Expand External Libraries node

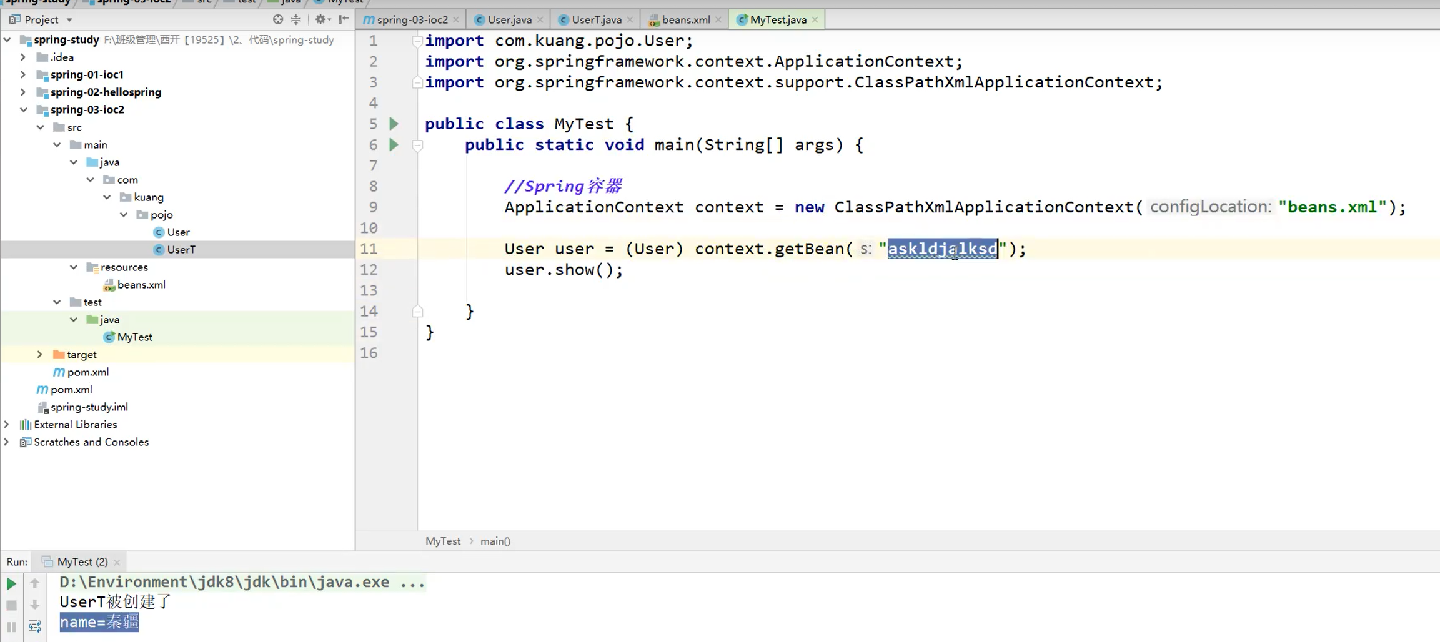7,424
